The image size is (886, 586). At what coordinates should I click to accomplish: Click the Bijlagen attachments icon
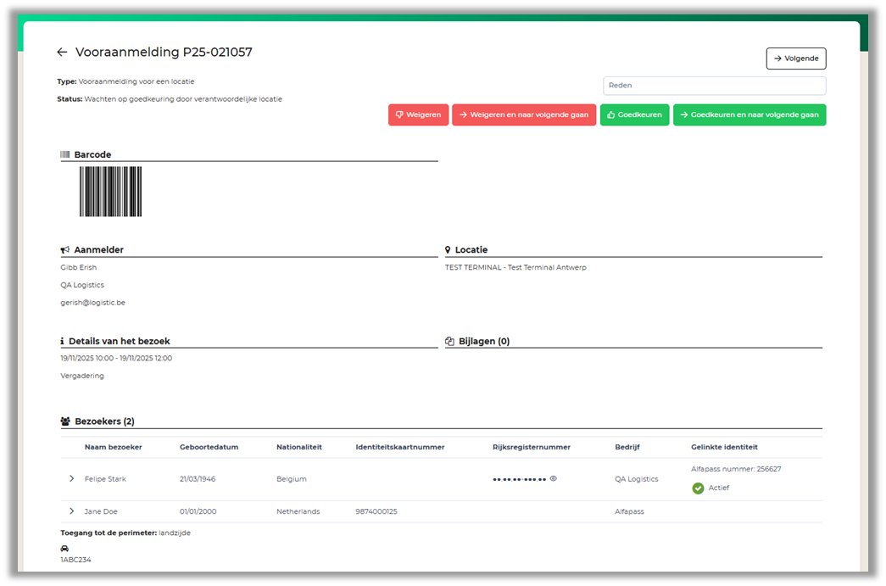coord(449,342)
